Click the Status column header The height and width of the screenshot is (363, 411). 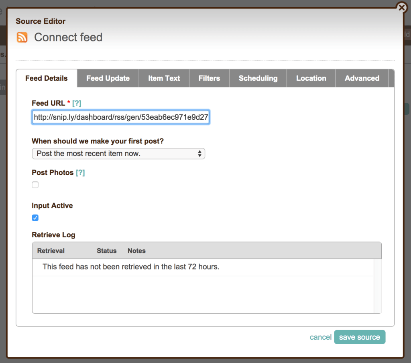[x=106, y=251]
